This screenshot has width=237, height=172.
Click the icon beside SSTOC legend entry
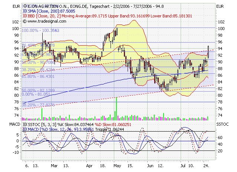[x=25, y=125]
